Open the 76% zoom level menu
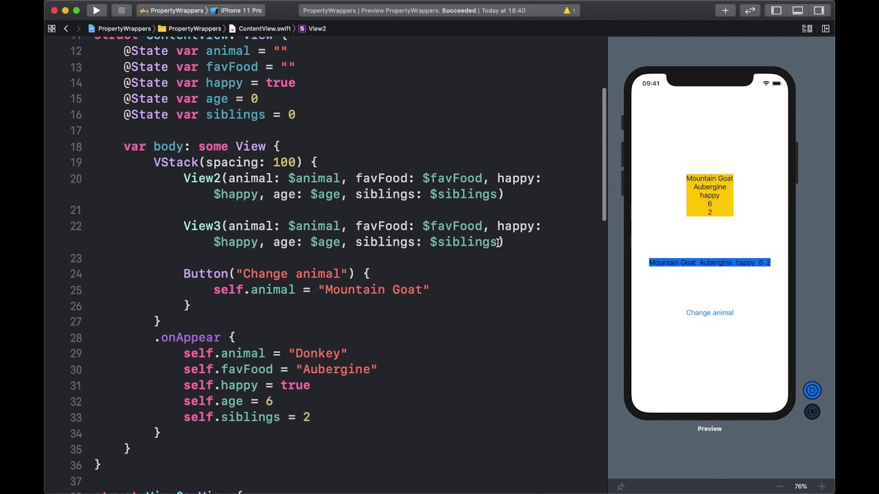879x494 pixels. [x=801, y=486]
